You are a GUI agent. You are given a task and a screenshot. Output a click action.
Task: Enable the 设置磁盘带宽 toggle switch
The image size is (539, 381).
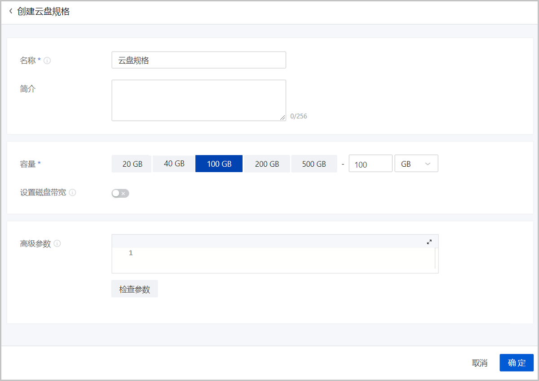point(120,193)
